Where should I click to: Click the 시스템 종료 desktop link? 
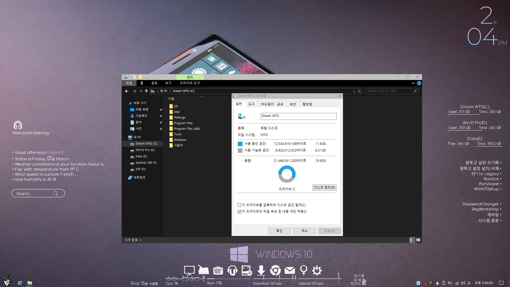tap(488, 221)
